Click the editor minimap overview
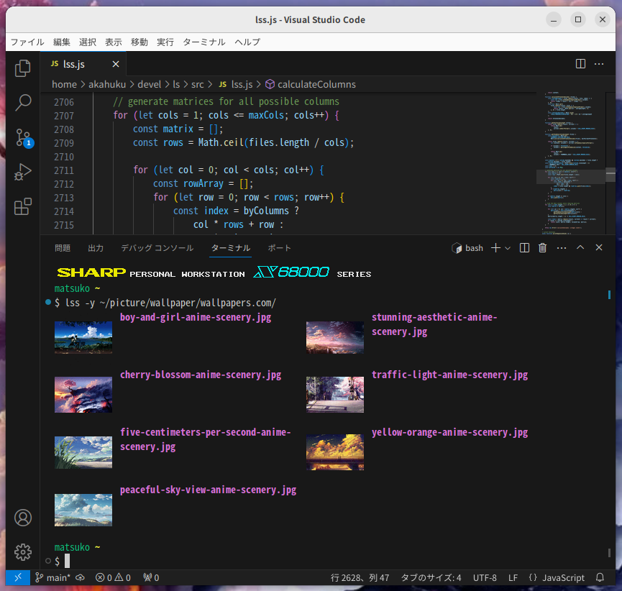The width and height of the screenshot is (622, 591). click(x=571, y=162)
